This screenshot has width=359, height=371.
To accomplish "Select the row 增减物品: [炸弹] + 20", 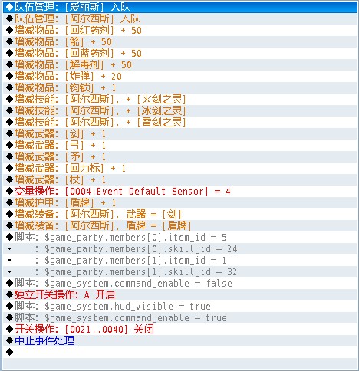I will click(180, 76).
